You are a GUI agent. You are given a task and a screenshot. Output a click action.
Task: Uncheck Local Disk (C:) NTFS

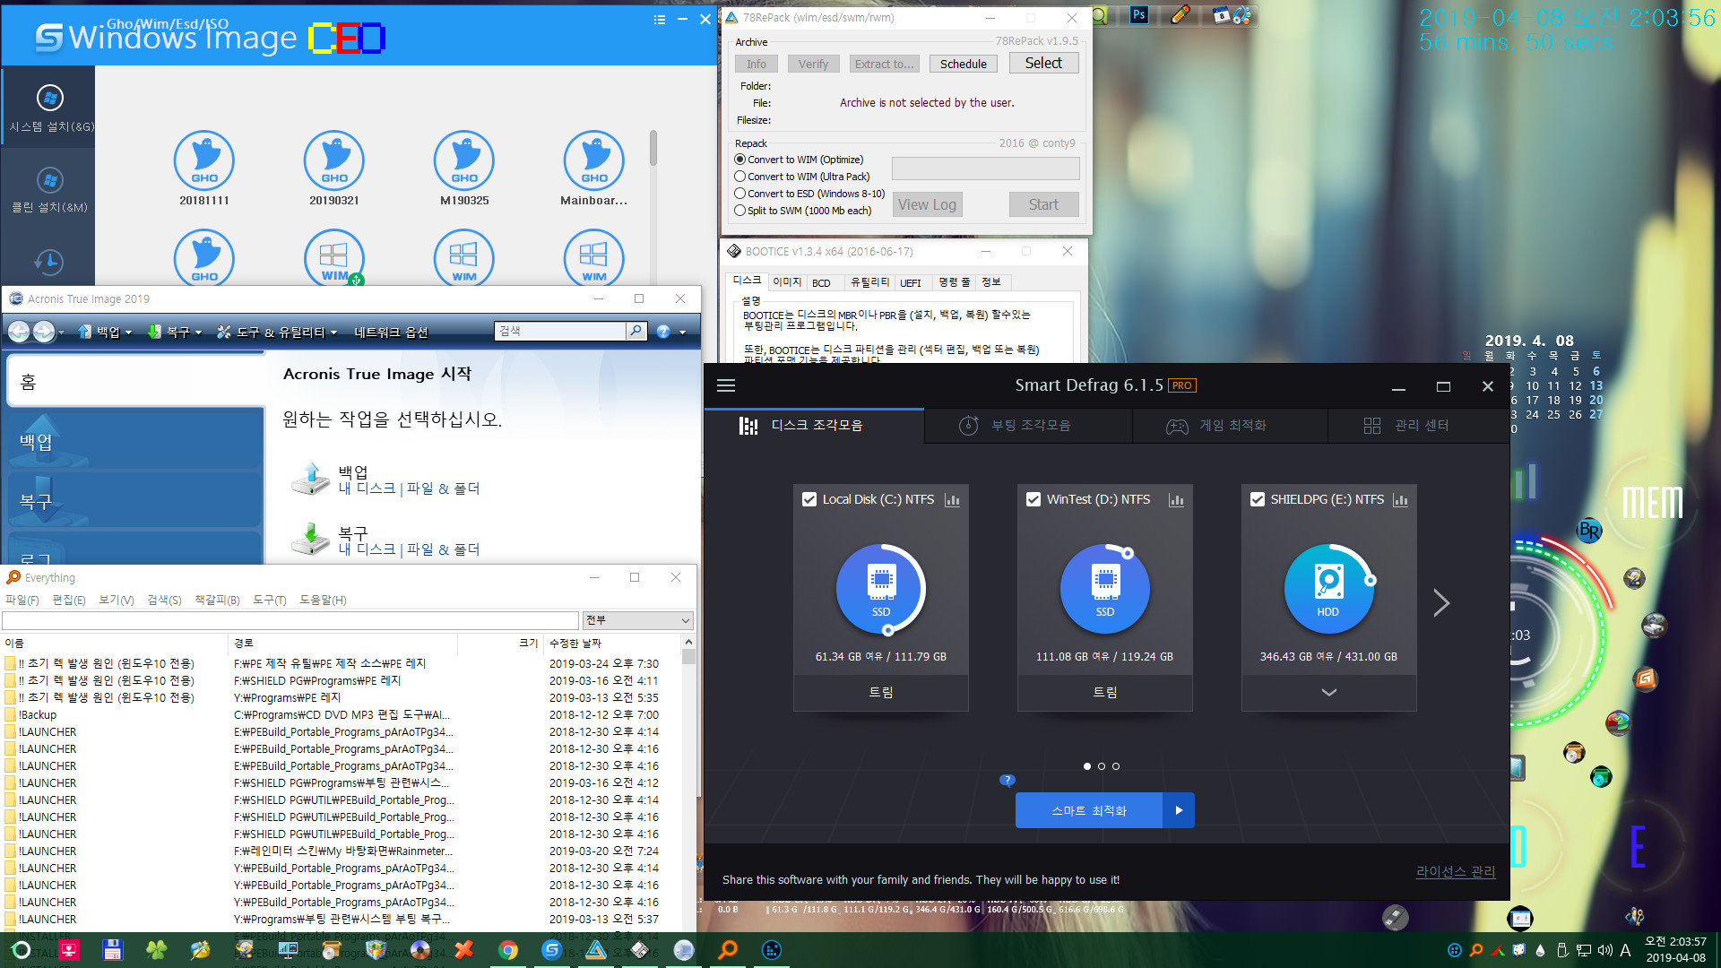coord(809,499)
